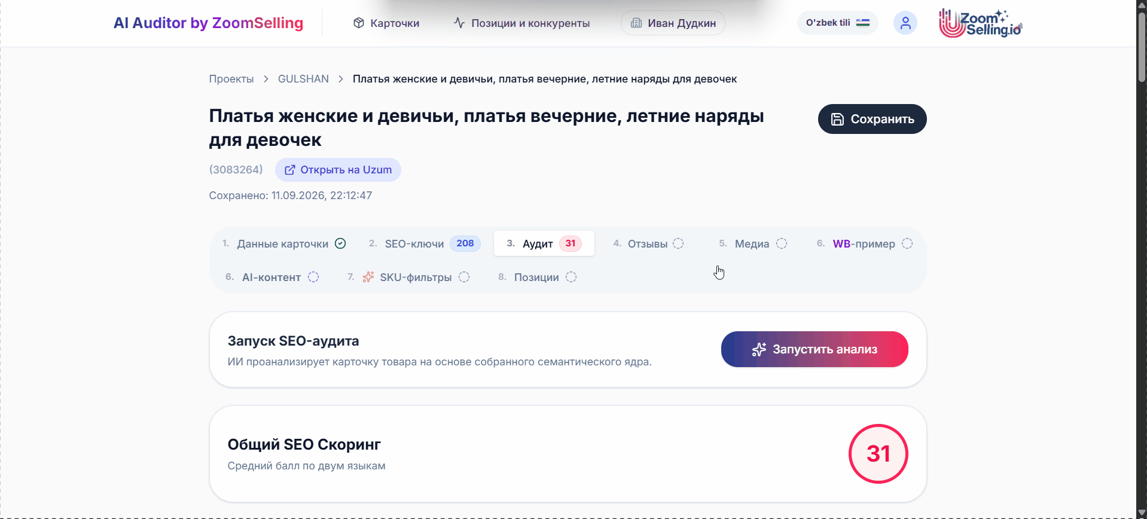Click the Запустить анализ button

pos(815,349)
